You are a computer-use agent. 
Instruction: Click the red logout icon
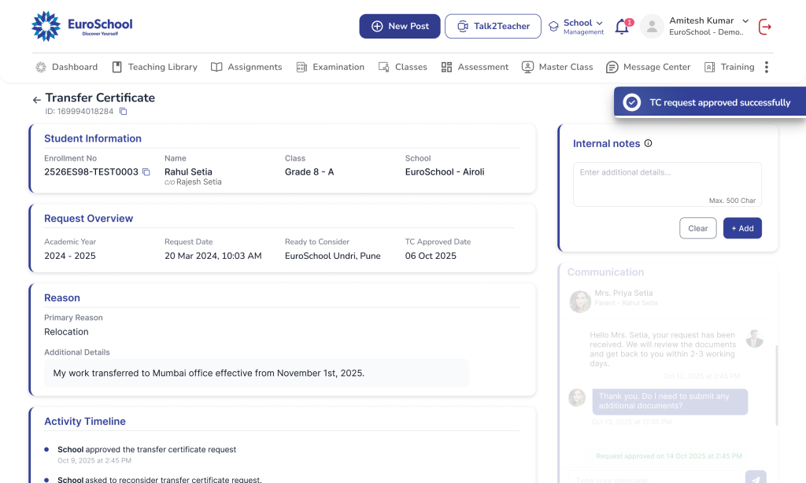tap(764, 27)
